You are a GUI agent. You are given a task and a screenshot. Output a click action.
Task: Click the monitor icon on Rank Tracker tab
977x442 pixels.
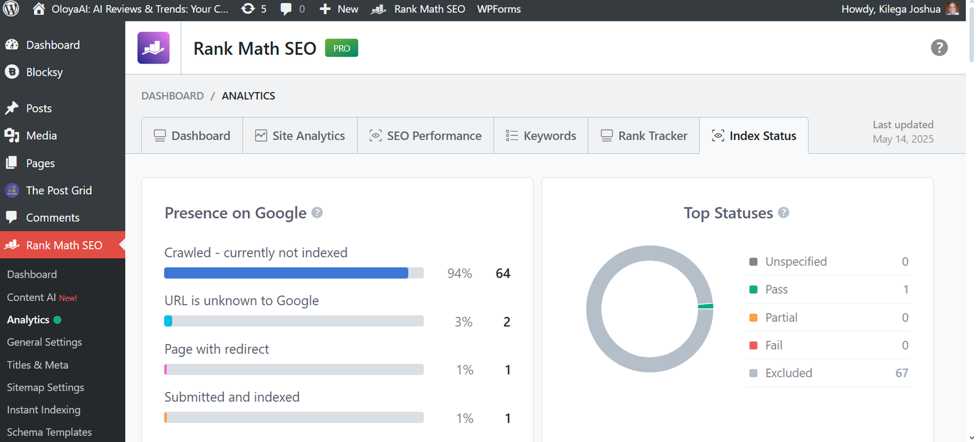pos(606,136)
